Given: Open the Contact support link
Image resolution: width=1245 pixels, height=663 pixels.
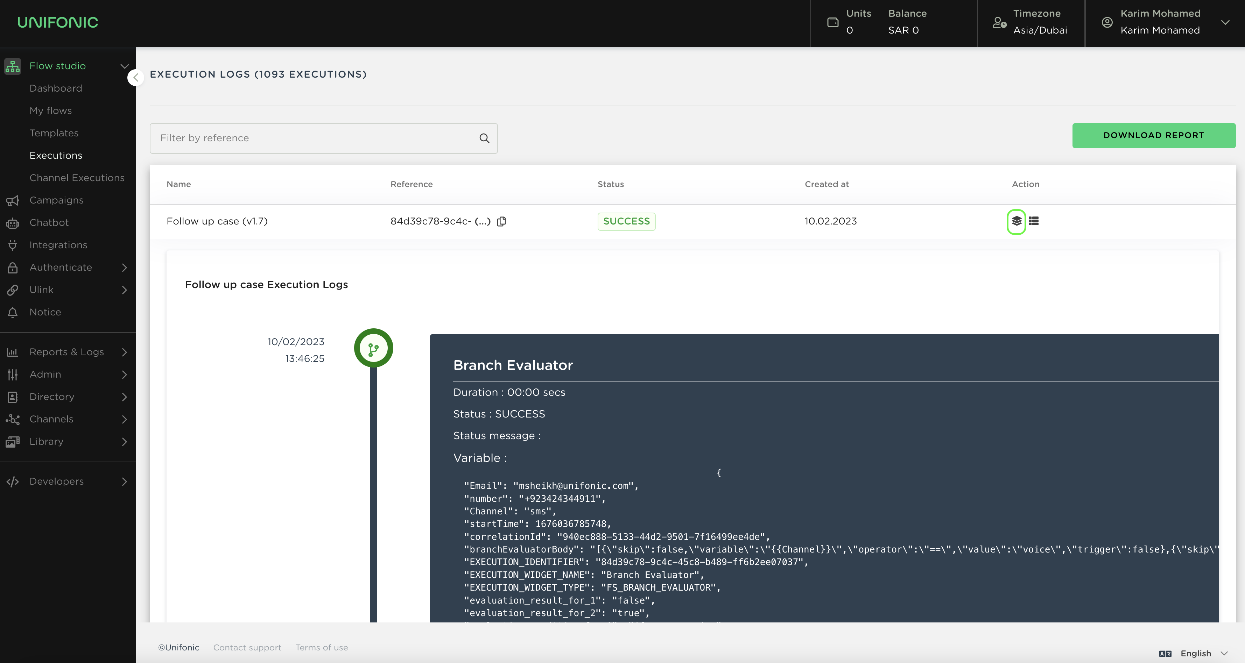Looking at the screenshot, I should click(x=247, y=648).
